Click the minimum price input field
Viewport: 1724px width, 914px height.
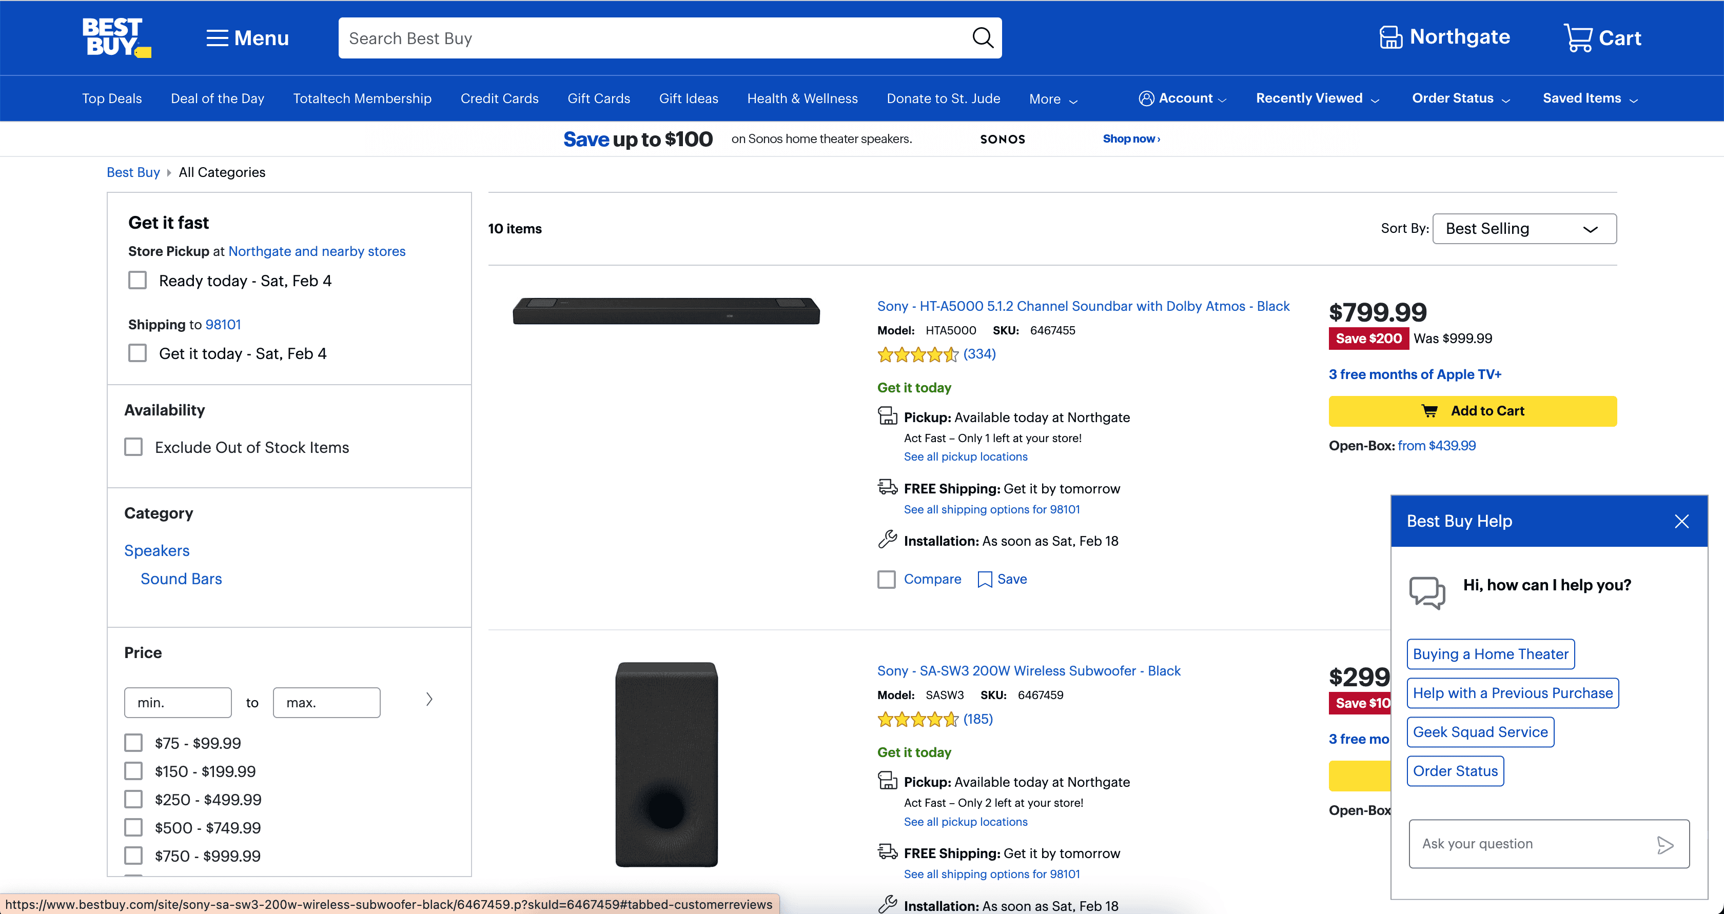pos(178,703)
